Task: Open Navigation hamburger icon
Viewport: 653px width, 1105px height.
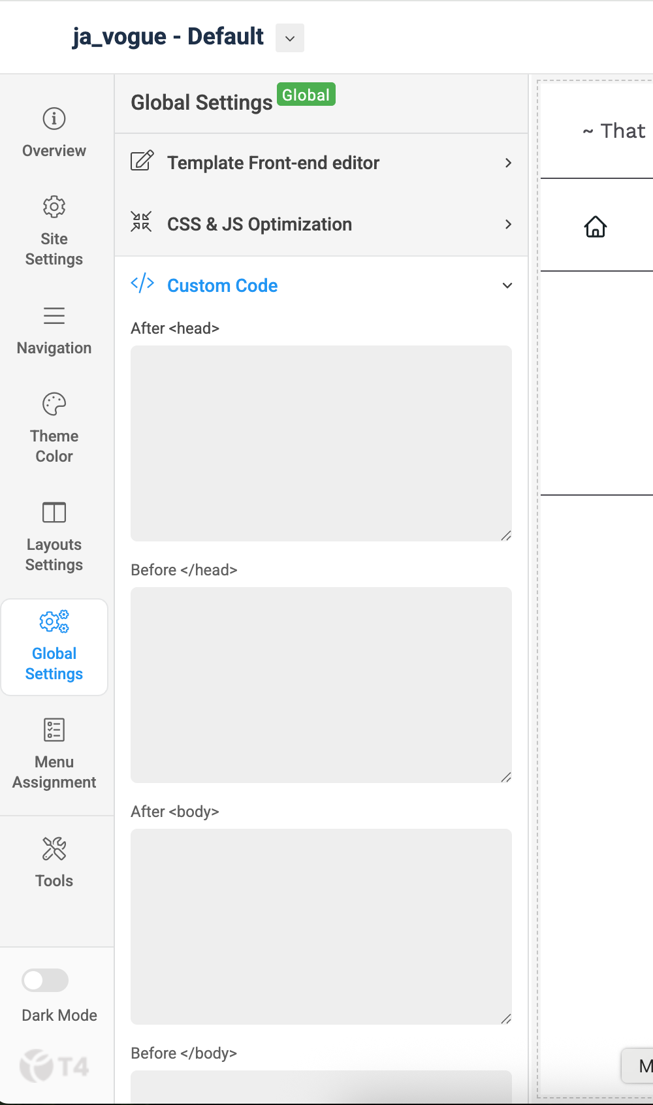Action: click(54, 316)
